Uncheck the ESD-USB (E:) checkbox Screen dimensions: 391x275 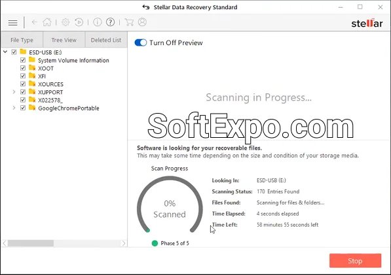(14, 52)
